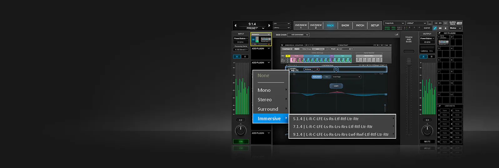Adjust the output gain knob
This screenshot has height=168, width=499.
tap(427, 130)
